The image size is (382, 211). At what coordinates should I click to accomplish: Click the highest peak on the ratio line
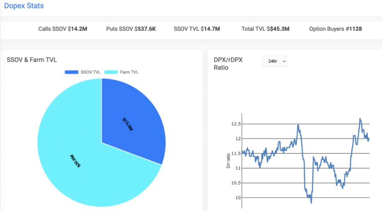click(360, 119)
